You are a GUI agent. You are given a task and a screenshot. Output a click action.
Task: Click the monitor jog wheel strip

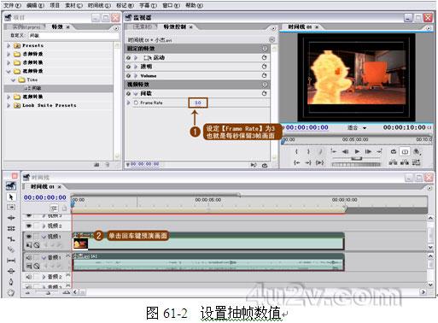point(356,164)
